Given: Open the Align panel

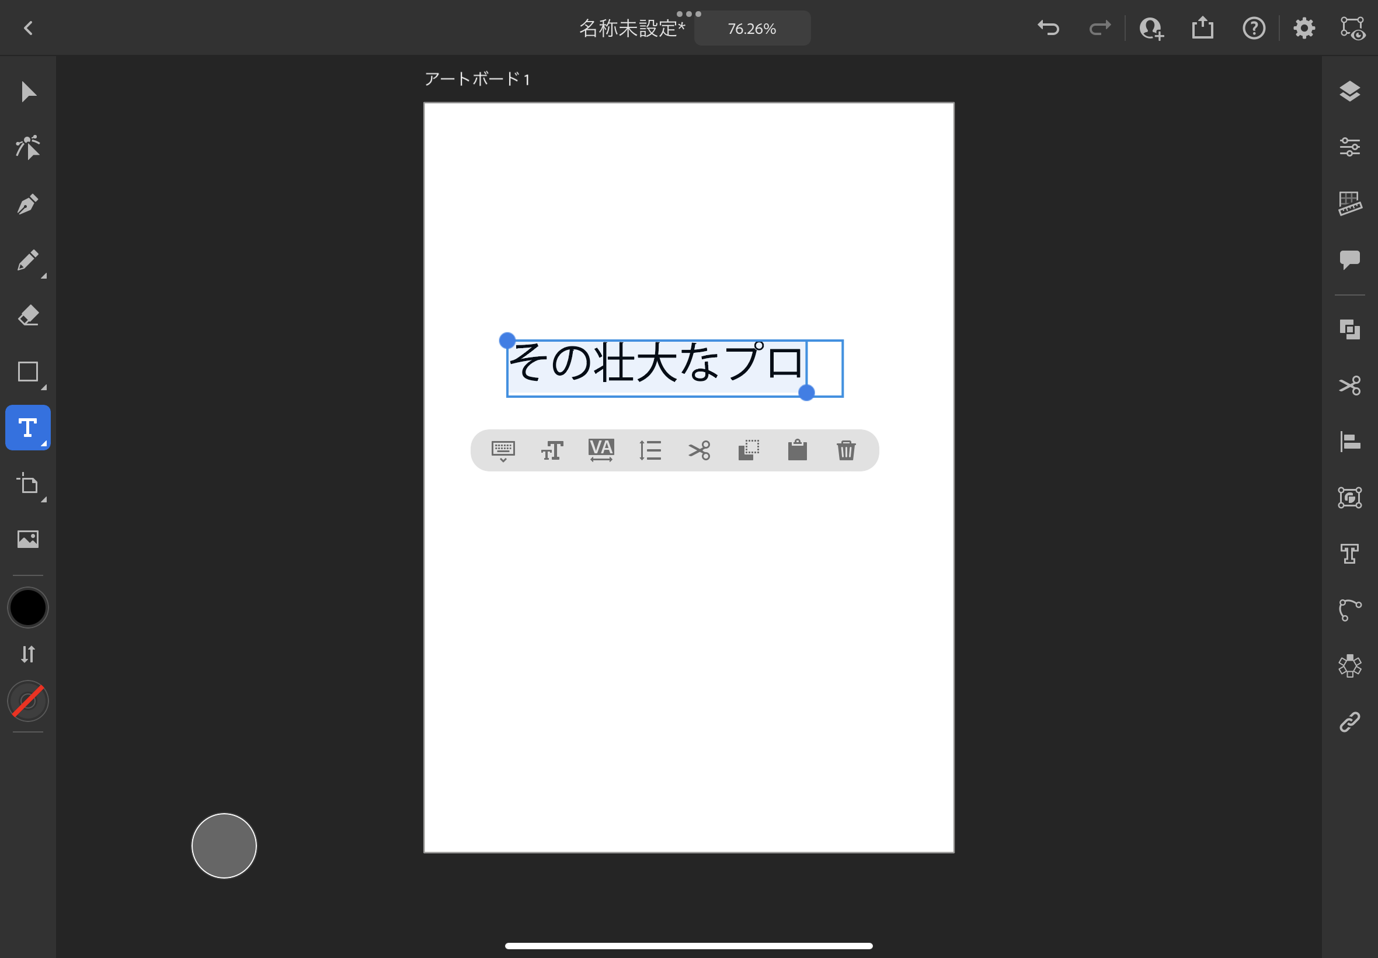Looking at the screenshot, I should pyautogui.click(x=1350, y=442).
